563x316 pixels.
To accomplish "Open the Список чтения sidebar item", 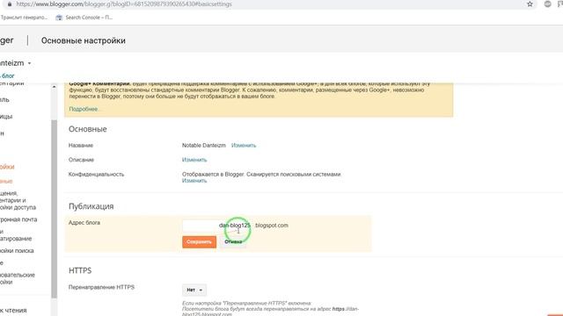I will coord(13,310).
